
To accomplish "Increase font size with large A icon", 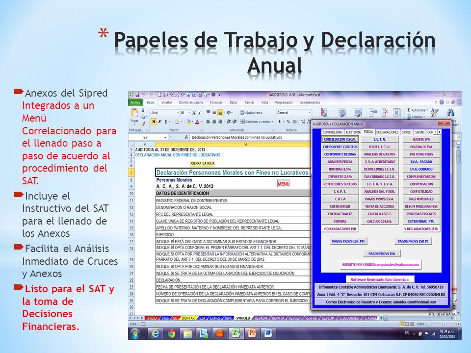I will tap(194, 113).
